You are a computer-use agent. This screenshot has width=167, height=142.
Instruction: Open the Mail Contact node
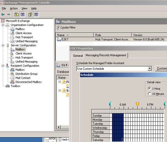pyautogui.click(x=23, y=78)
